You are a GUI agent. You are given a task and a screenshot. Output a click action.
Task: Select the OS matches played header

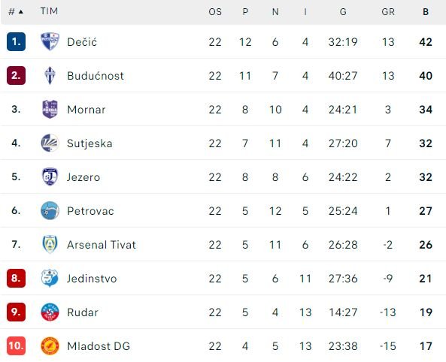pos(215,12)
